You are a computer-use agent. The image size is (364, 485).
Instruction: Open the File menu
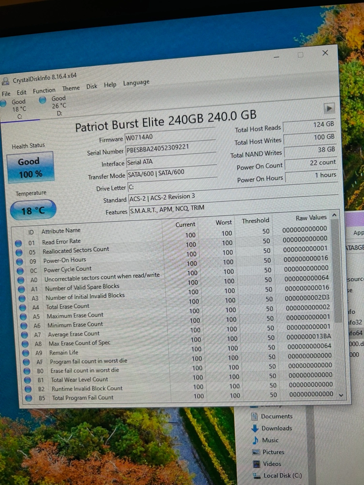coord(6,94)
